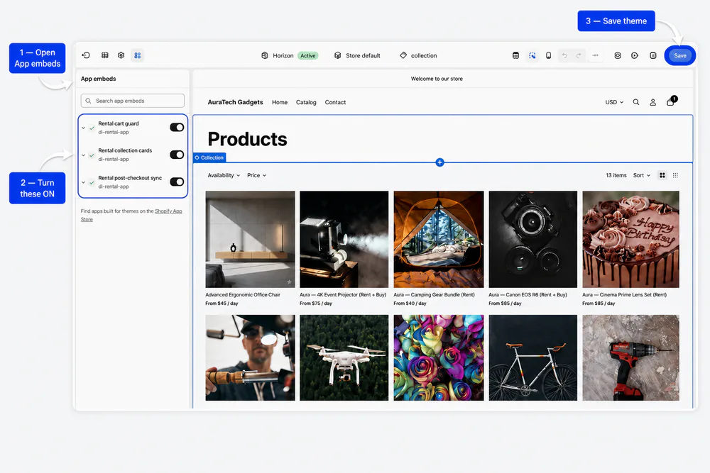Open Catalog in store navigation
This screenshot has height=473, width=710.
pyautogui.click(x=306, y=102)
